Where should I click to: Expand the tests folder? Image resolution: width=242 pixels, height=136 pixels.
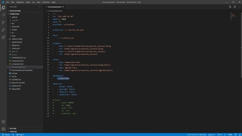(14, 36)
